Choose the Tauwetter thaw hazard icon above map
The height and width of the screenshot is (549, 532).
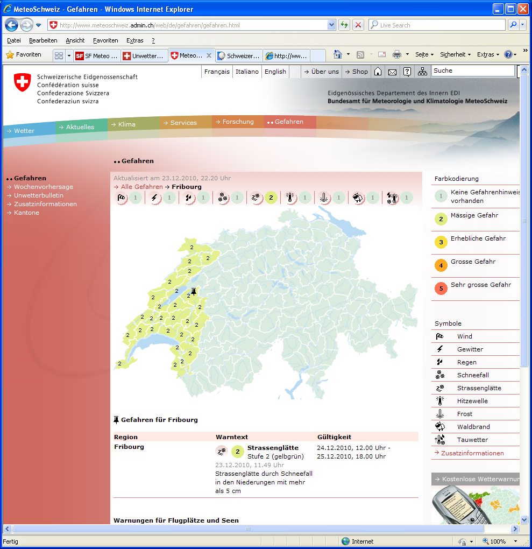392,198
